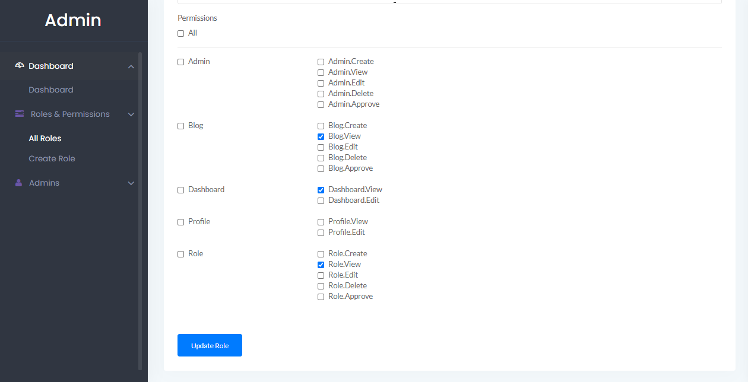Enable Admin.Approve permission
748x382 pixels.
(321, 105)
